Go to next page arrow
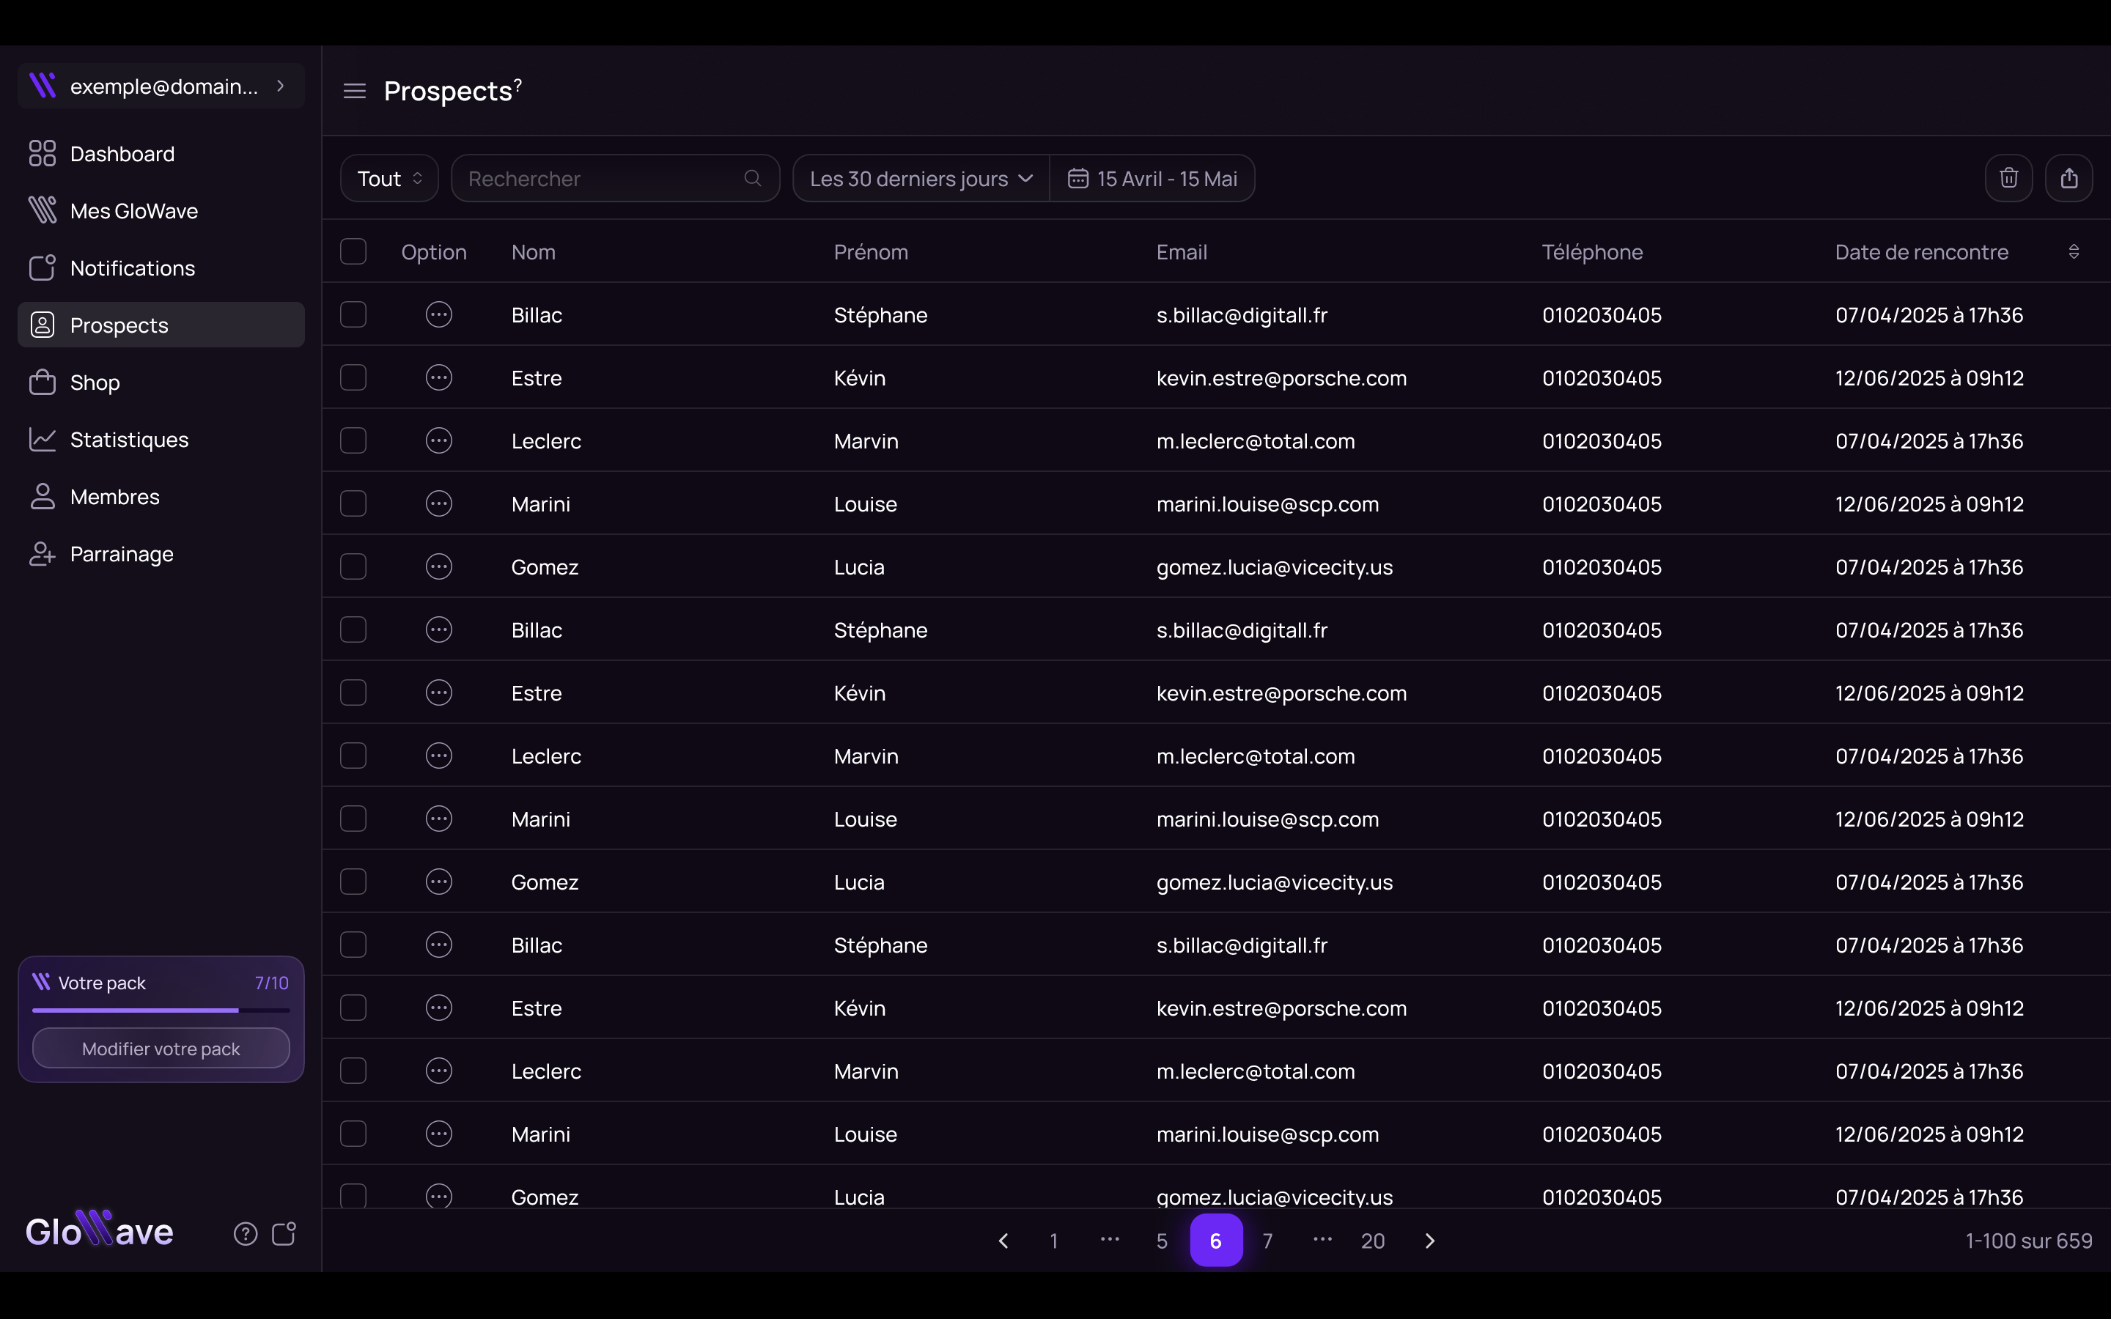The width and height of the screenshot is (2111, 1319). [1429, 1241]
